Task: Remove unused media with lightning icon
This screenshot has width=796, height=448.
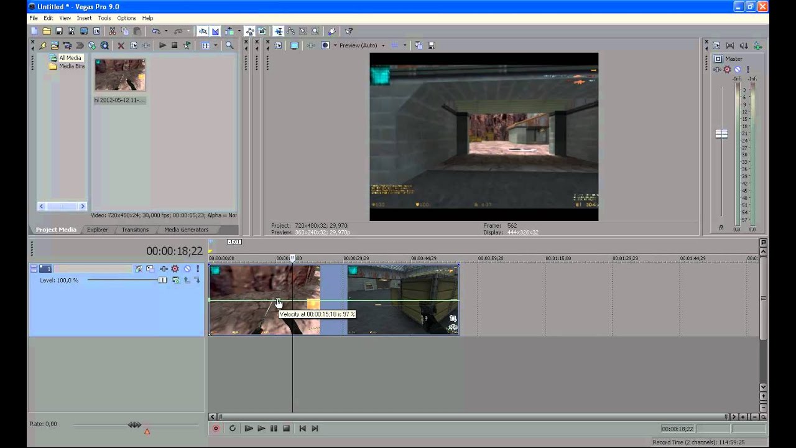Action: click(x=42, y=45)
